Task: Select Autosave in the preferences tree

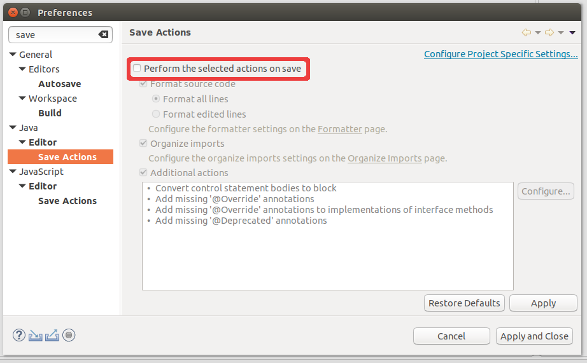Action: 59,84
